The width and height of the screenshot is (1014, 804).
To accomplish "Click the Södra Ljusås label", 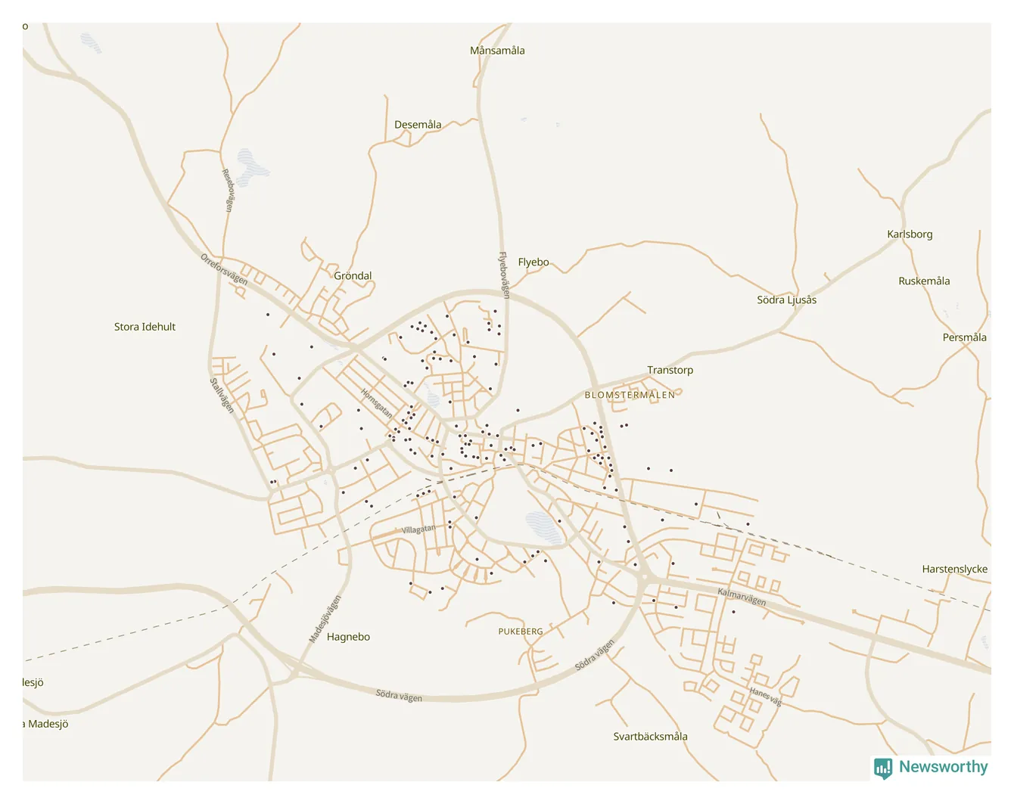I will 786,300.
